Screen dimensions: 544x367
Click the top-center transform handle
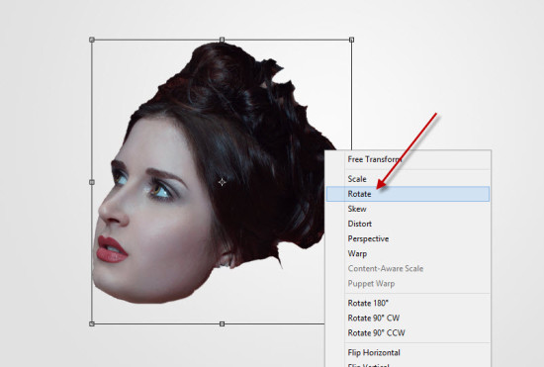click(222, 40)
